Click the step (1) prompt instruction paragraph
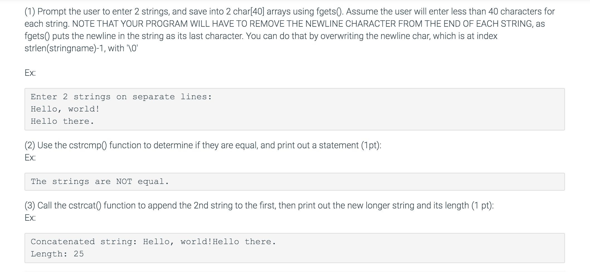 tap(290, 30)
